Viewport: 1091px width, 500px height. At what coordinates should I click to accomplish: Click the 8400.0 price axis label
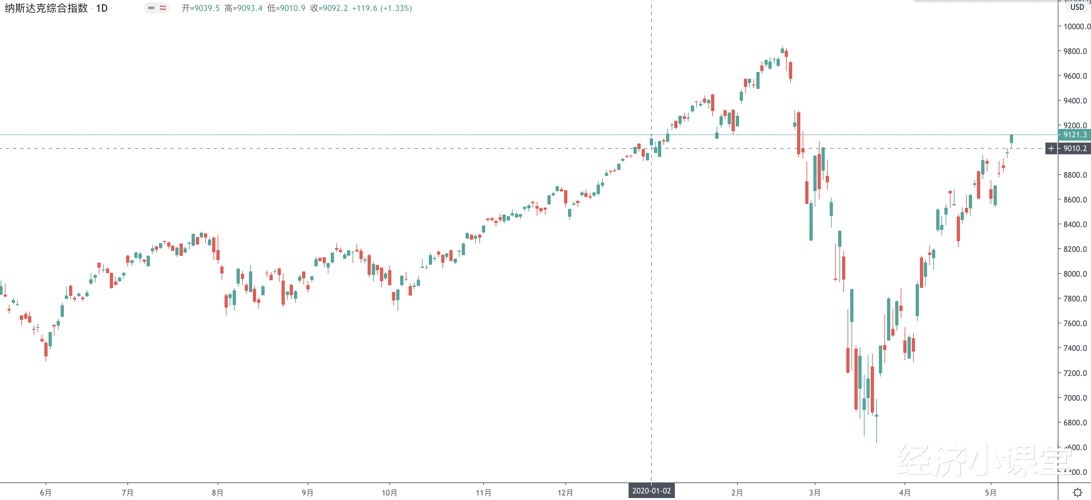(x=1075, y=225)
